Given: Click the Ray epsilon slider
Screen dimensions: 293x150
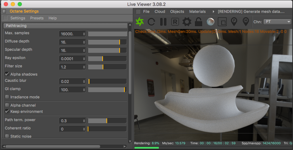Looking at the screenshot, I should coord(107,59).
